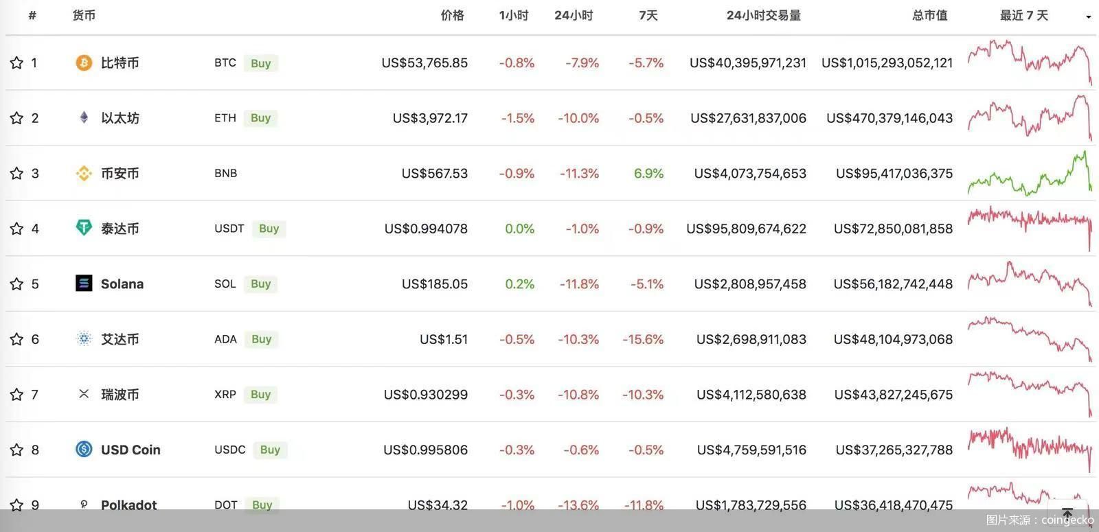
Task: Open the Solana coin name link
Action: click(x=122, y=284)
